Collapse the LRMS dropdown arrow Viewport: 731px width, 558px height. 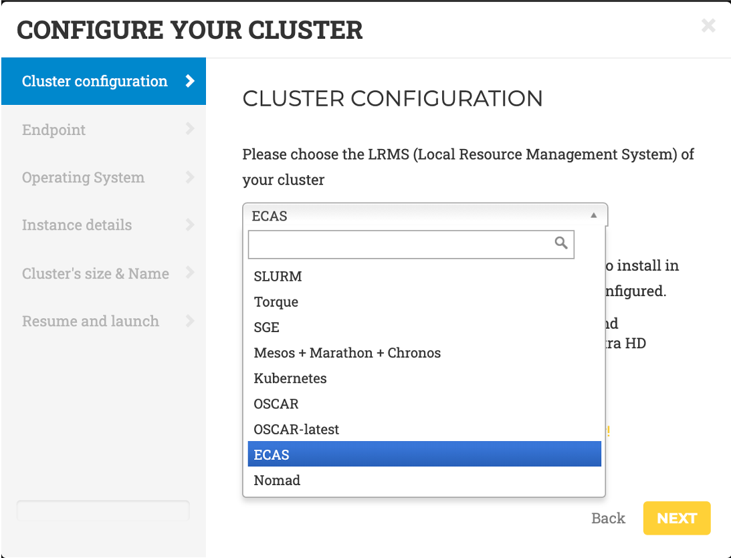tap(593, 215)
